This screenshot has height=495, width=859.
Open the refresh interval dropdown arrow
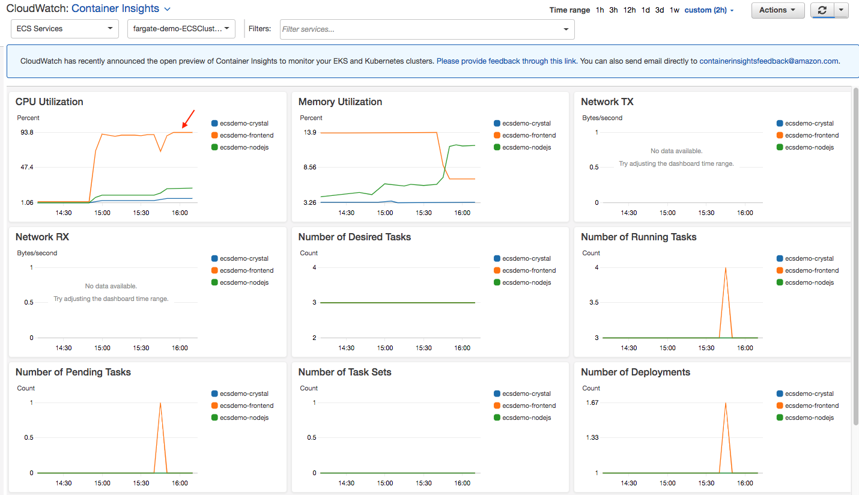(x=841, y=10)
